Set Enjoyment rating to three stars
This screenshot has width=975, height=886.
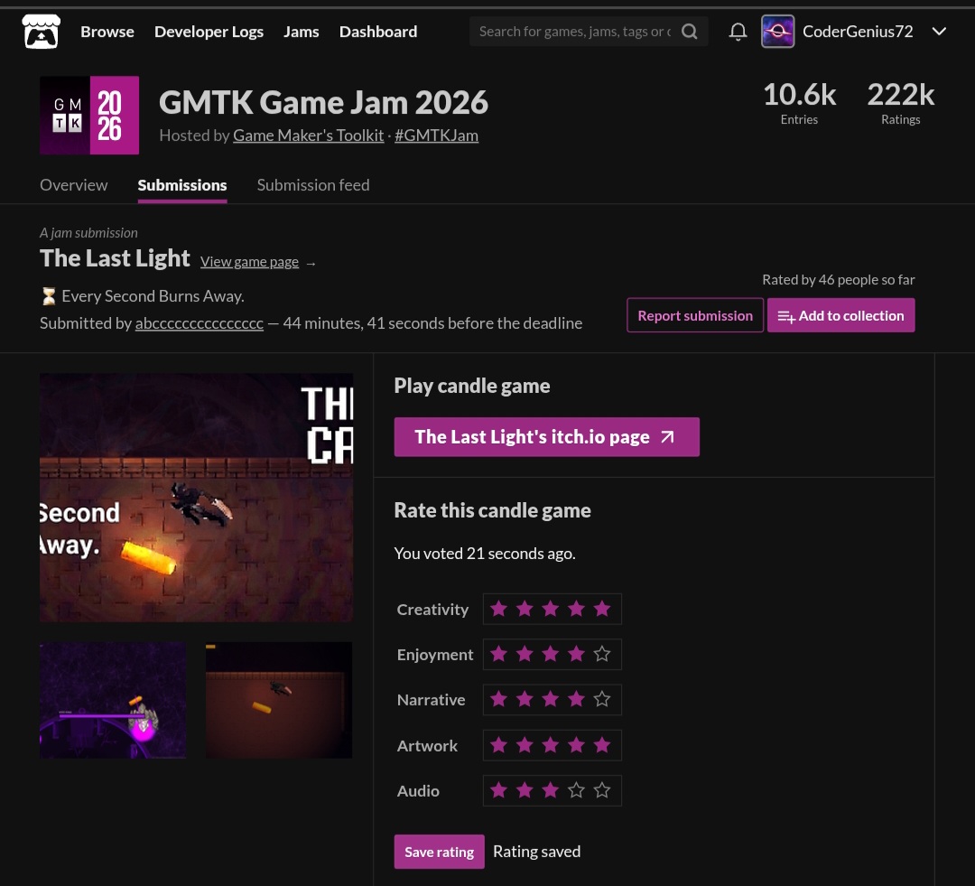pyautogui.click(x=551, y=654)
